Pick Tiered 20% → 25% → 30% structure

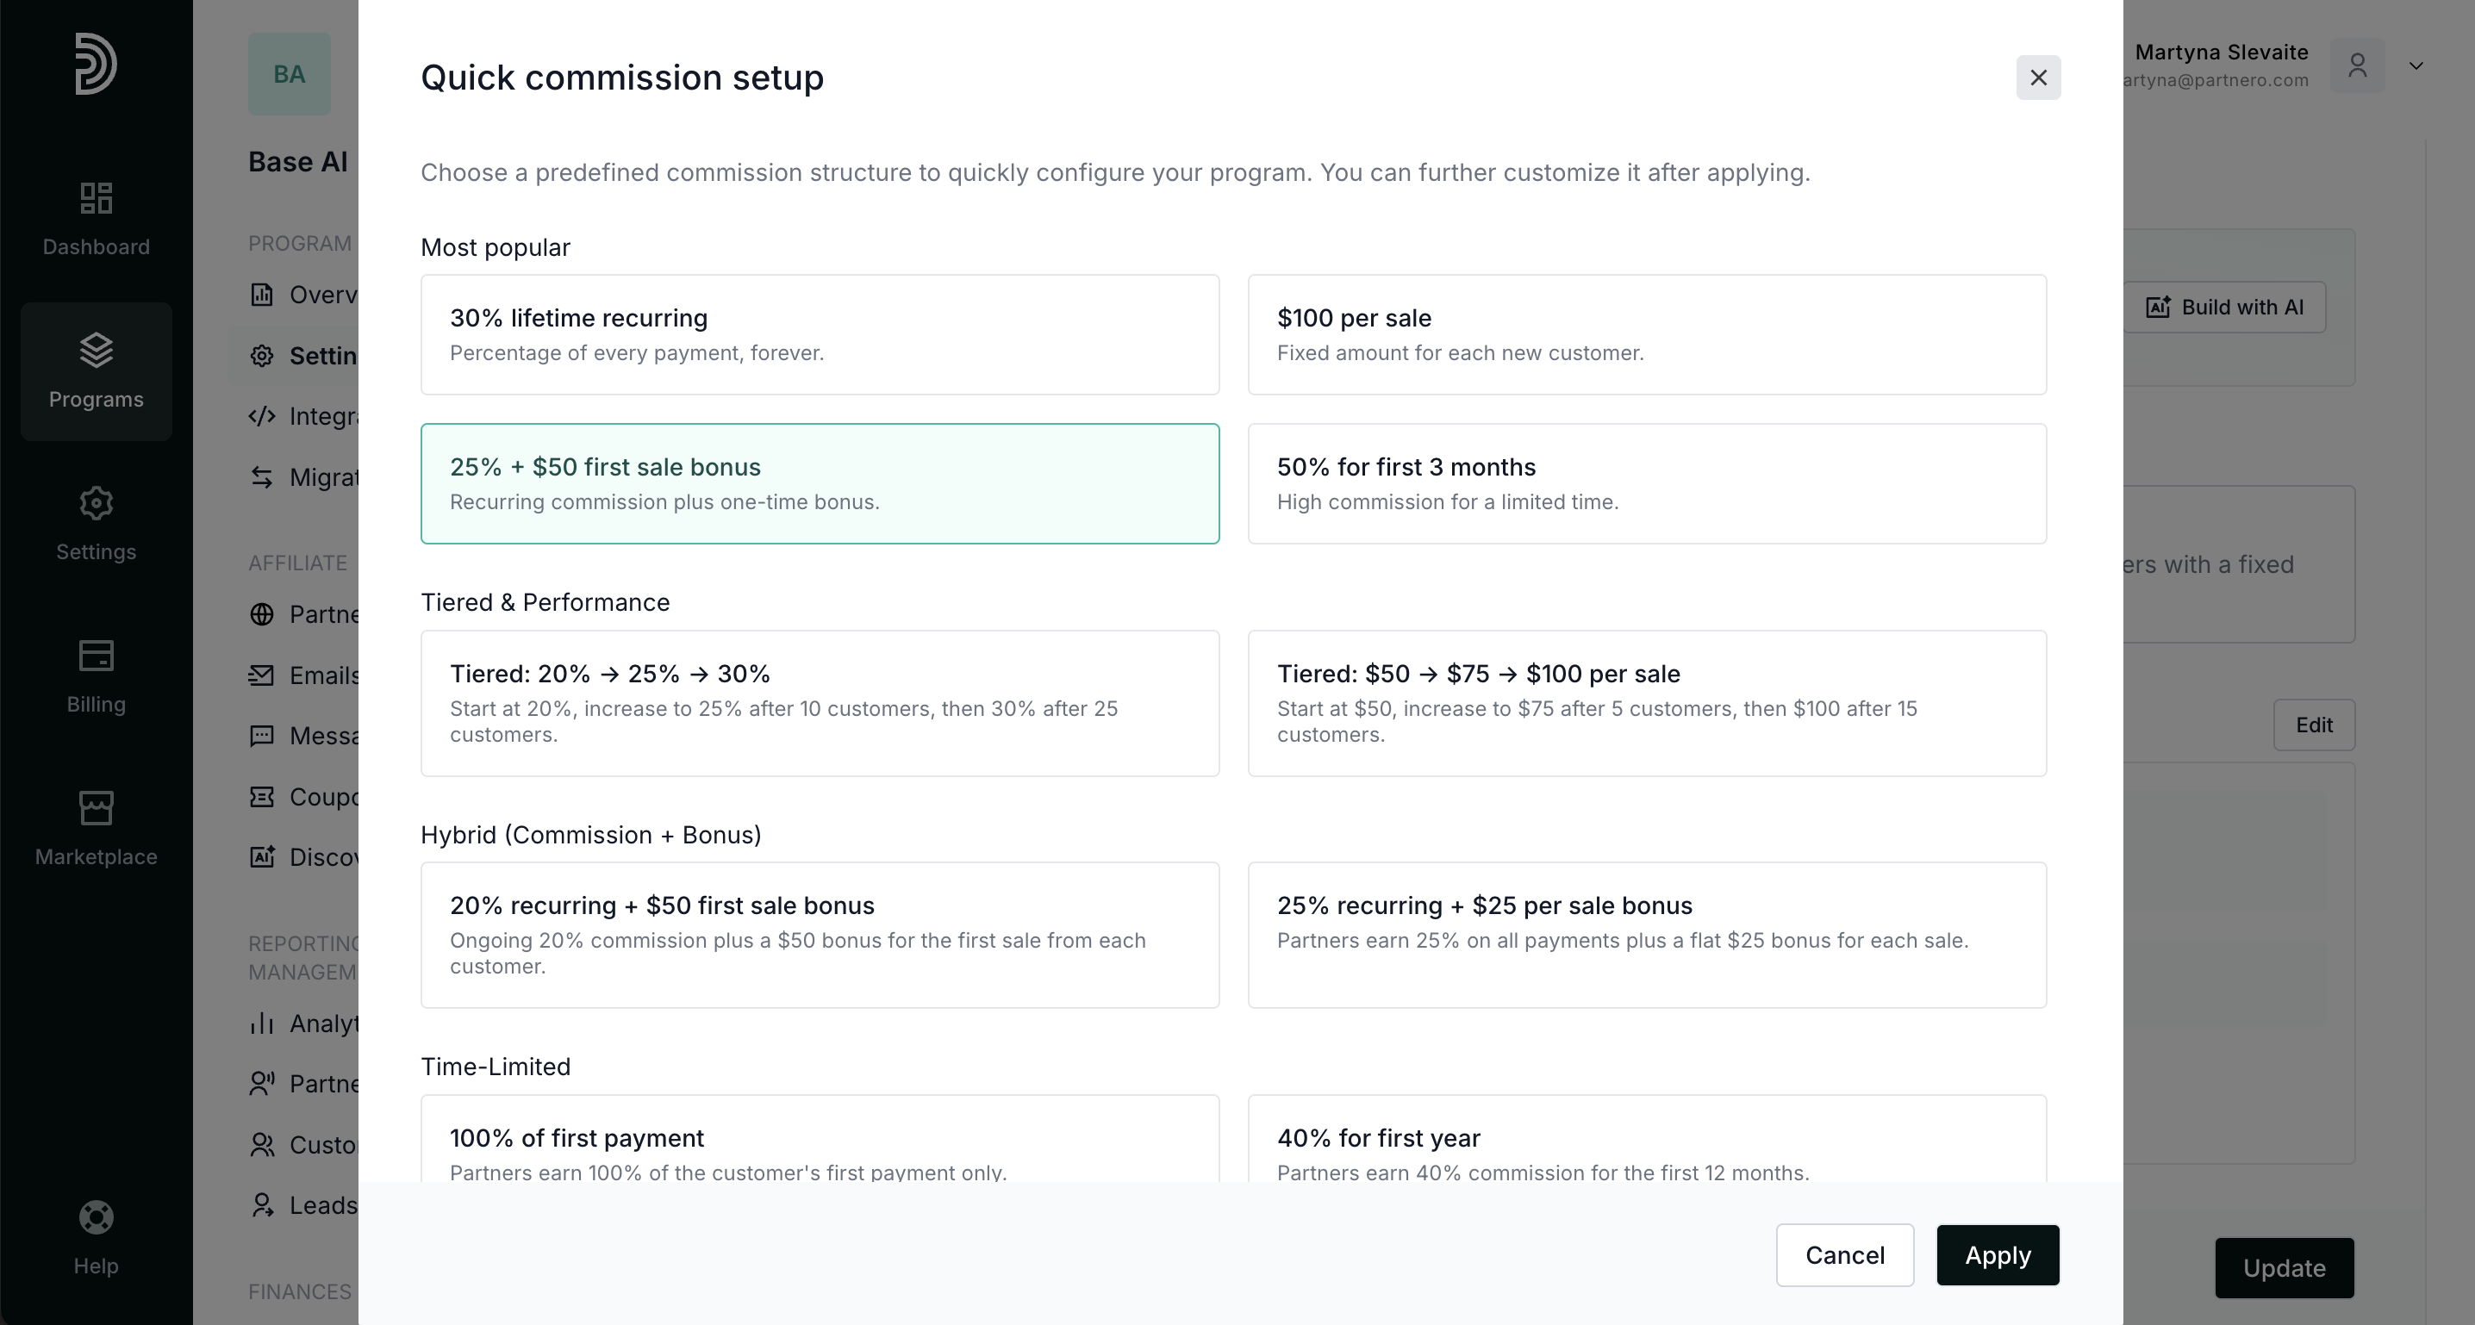pyautogui.click(x=820, y=702)
